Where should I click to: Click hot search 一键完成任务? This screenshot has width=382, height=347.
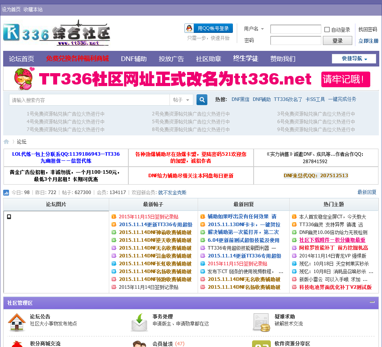tap(342, 99)
